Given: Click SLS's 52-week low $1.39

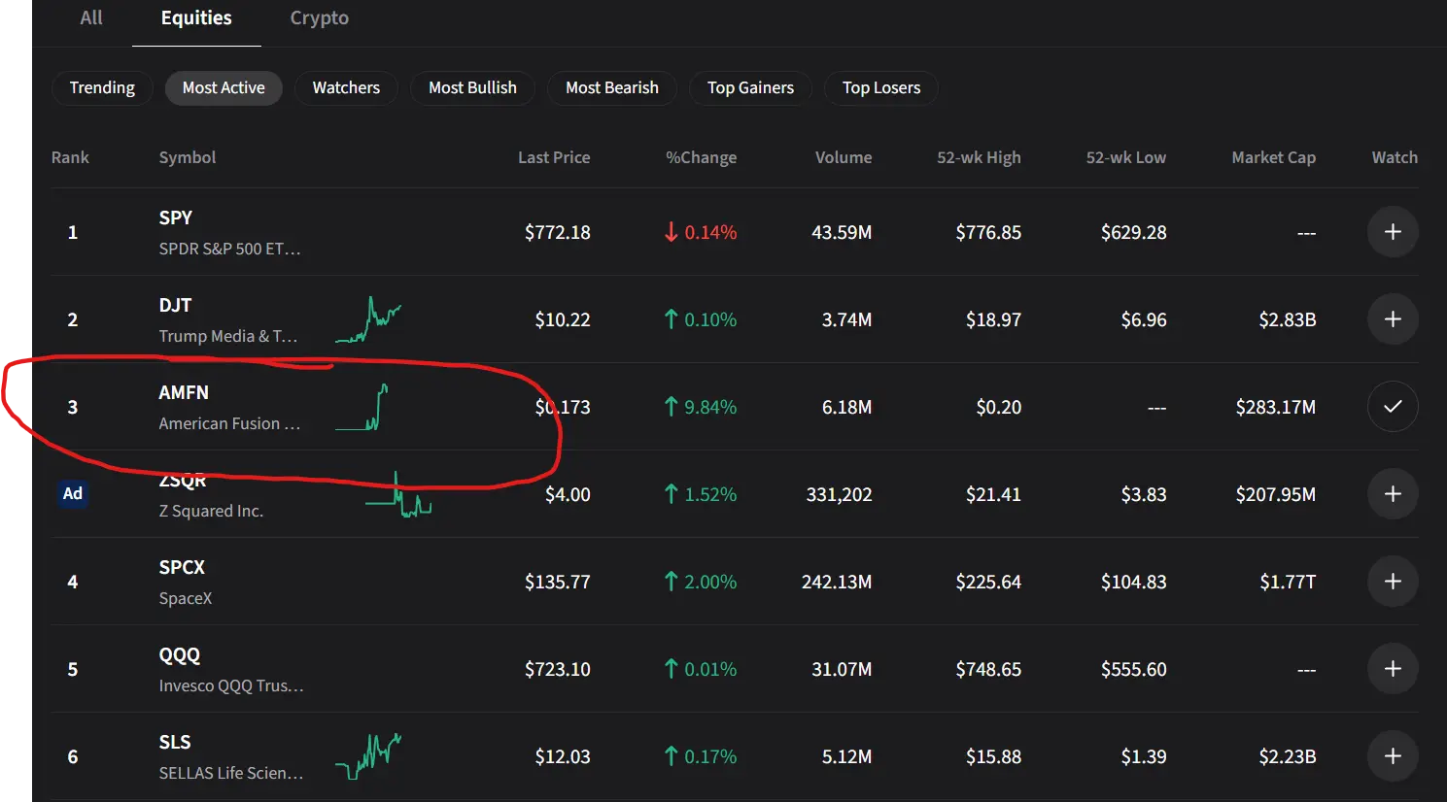Looking at the screenshot, I should coord(1144,756).
